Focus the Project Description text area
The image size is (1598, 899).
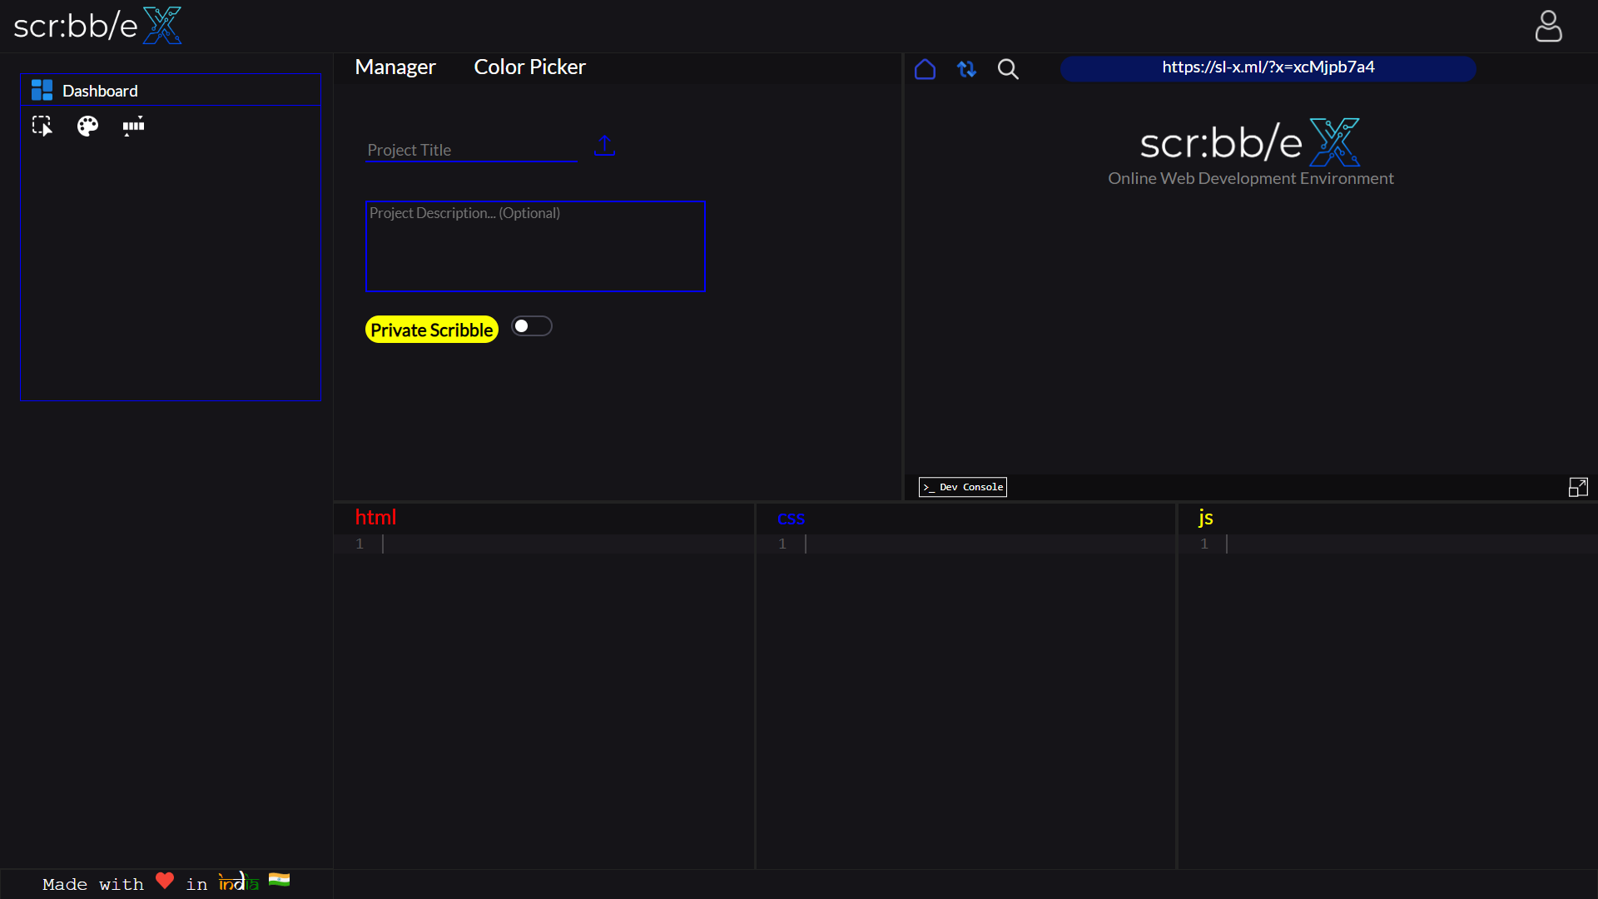click(535, 246)
